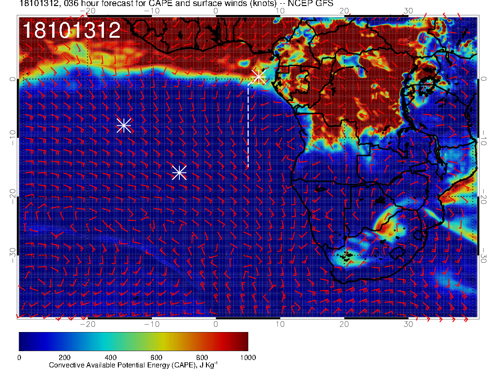The height and width of the screenshot is (380, 492).
Task: Pick the dark red end of the CAPE colorbar
Action: [243, 341]
